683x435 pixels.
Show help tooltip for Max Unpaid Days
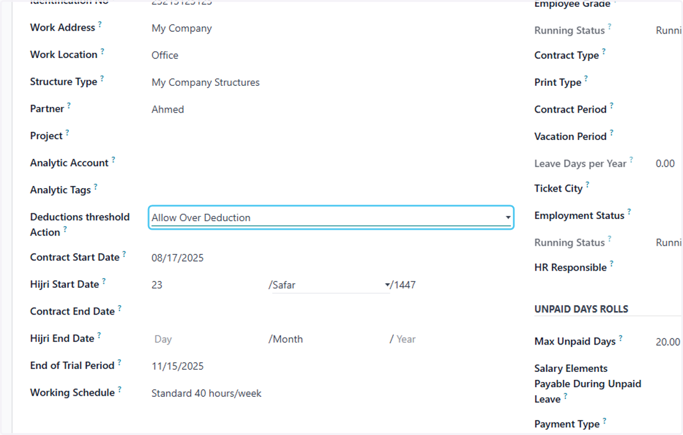click(621, 338)
